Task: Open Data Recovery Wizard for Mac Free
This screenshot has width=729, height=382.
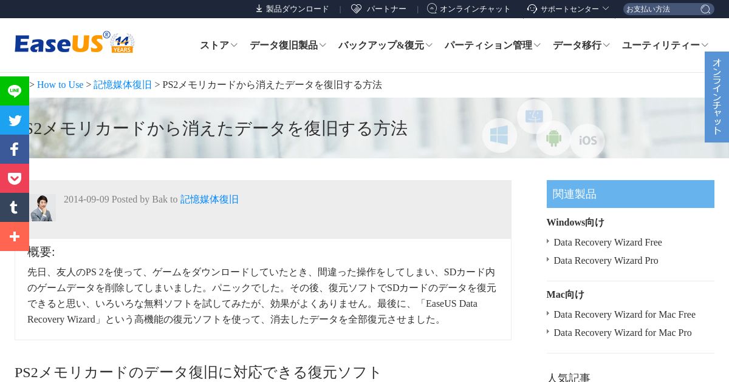Action: tap(625, 315)
